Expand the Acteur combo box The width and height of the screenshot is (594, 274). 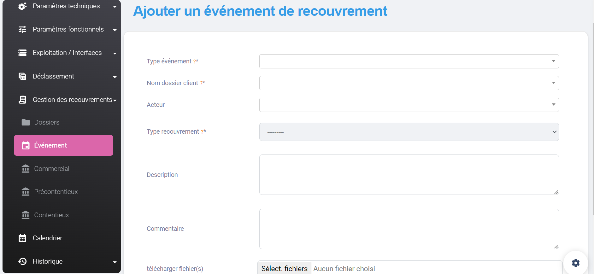click(409, 105)
